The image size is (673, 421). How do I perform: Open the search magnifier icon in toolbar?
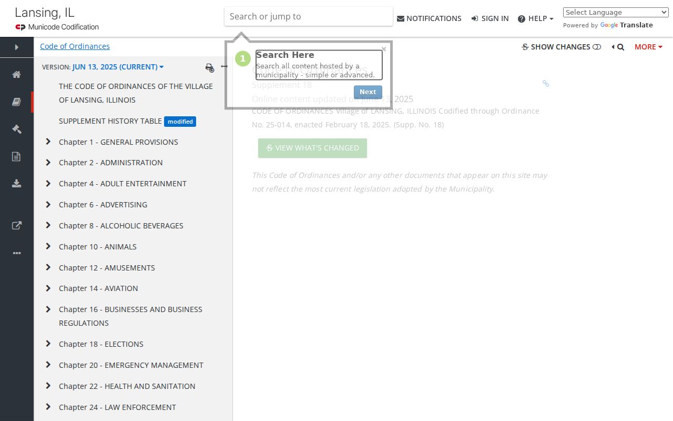pos(620,47)
